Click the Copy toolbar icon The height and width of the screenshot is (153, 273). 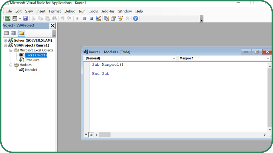point(41,18)
